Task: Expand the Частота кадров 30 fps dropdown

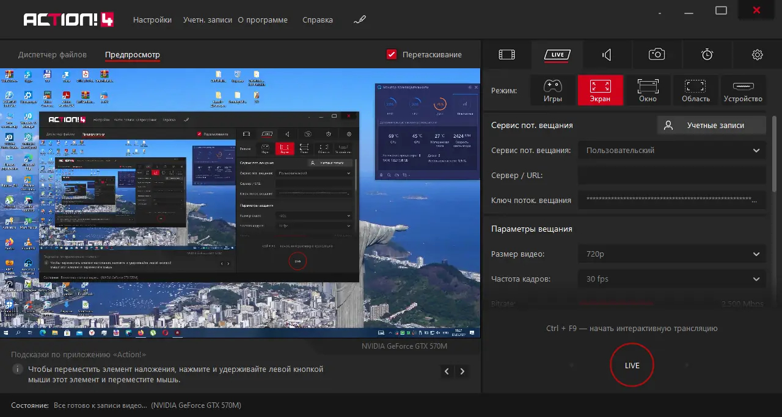Action: 672,279
